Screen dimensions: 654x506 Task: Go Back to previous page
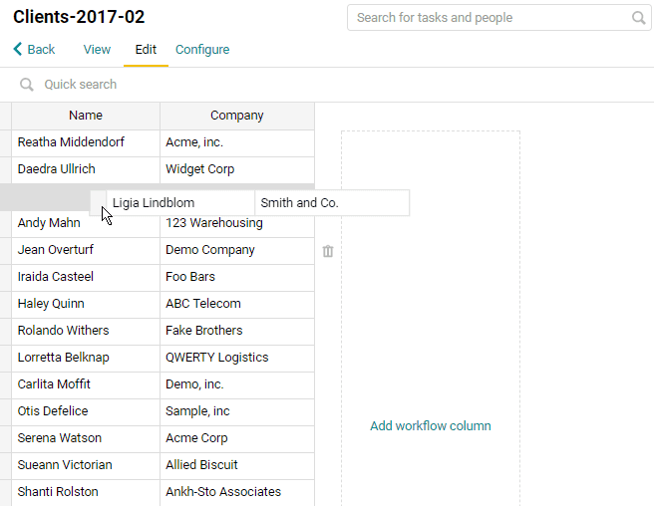(x=34, y=50)
